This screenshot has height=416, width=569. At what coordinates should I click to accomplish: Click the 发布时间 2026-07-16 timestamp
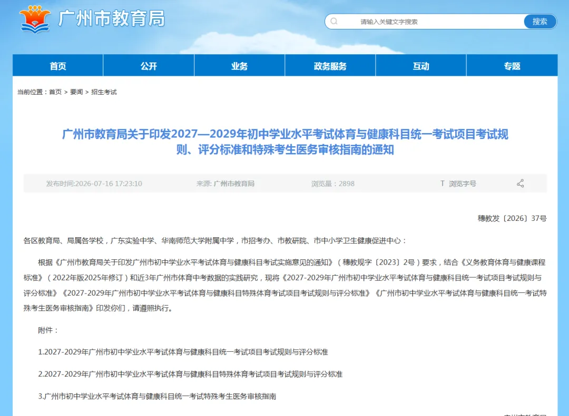94,184
